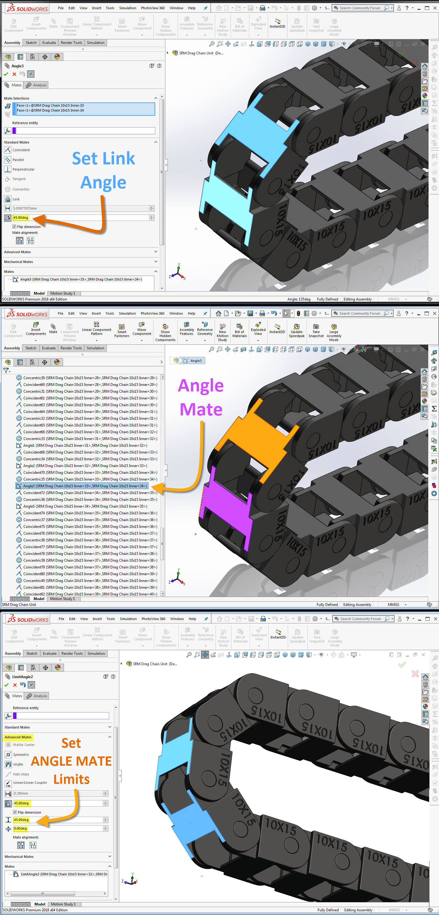Click Zoom to Fit in middle window viewport toolbar

click(x=212, y=350)
